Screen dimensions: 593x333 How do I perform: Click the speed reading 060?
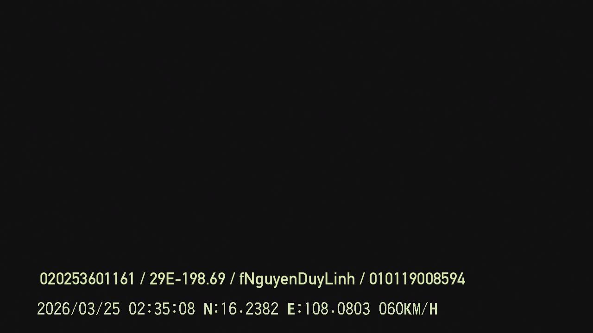[391, 309]
